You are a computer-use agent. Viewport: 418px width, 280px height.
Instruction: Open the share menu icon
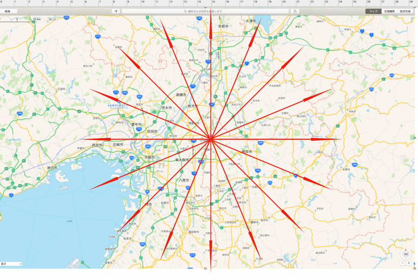(x=296, y=11)
